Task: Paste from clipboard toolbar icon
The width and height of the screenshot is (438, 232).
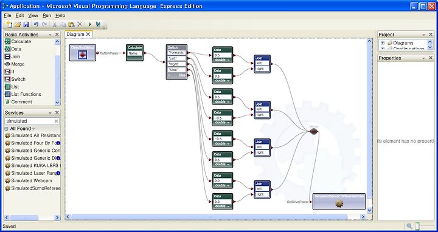Action: [72, 24]
